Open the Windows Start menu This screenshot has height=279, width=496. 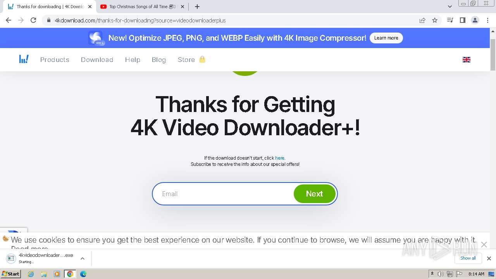(10, 274)
